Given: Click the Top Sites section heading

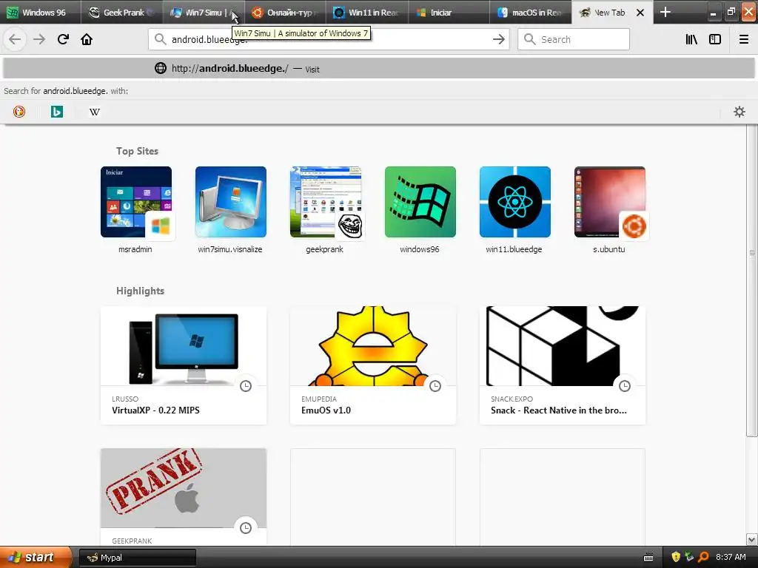Looking at the screenshot, I should [137, 151].
